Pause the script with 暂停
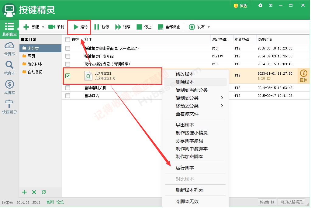 102,27
